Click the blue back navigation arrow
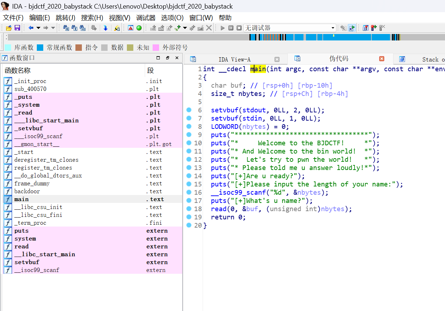Image resolution: width=445 pixels, height=311 pixels. [31, 28]
